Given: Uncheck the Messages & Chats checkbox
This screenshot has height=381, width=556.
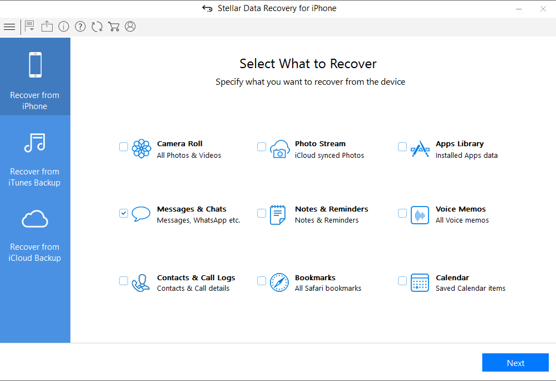Looking at the screenshot, I should [x=124, y=213].
